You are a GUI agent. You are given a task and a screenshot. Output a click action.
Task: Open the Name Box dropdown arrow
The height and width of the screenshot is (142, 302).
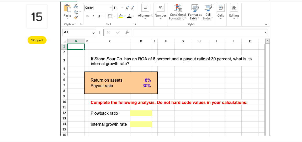(94, 33)
